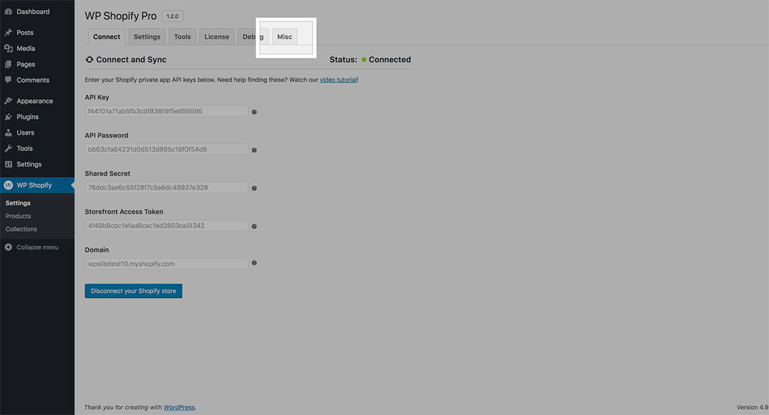The height and width of the screenshot is (415, 769).
Task: Open the Comments menu label
Action: click(33, 80)
